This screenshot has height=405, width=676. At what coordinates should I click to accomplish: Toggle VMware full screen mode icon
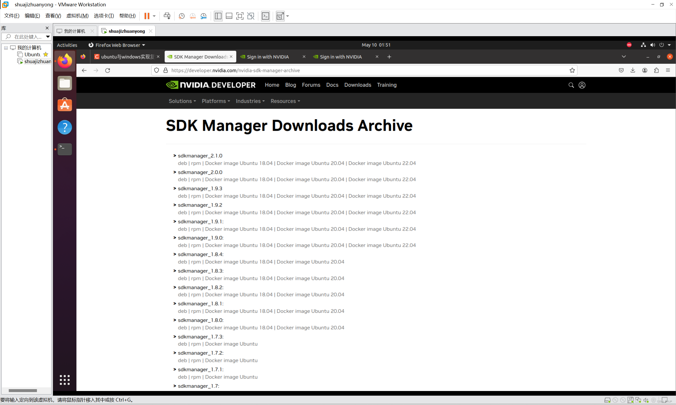(240, 16)
